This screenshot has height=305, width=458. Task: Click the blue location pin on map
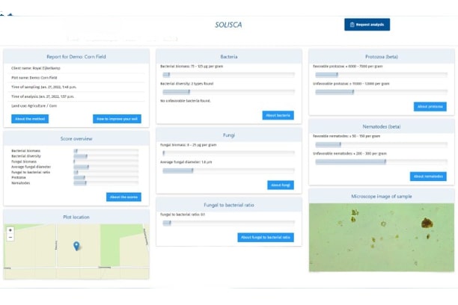pos(76,245)
